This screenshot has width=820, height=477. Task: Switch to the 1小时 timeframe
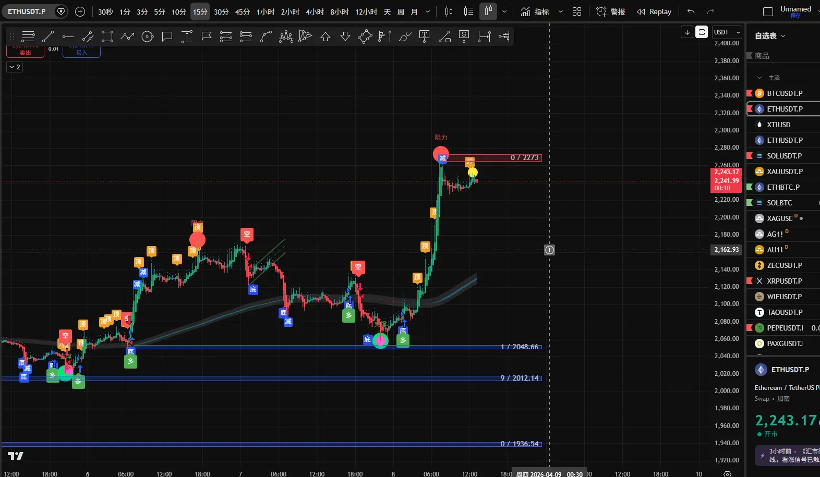point(265,11)
